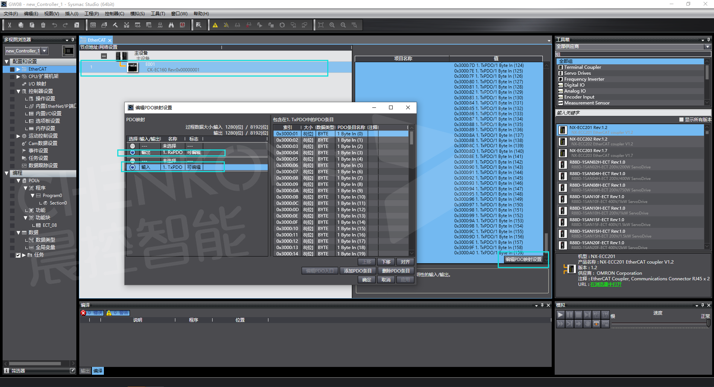Open the new_Controller_1 dropdown
Image resolution: width=714 pixels, height=387 pixels.
[44, 51]
